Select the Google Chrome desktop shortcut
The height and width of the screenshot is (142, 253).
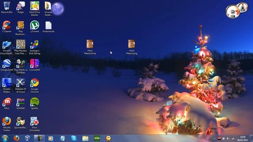click(34, 86)
